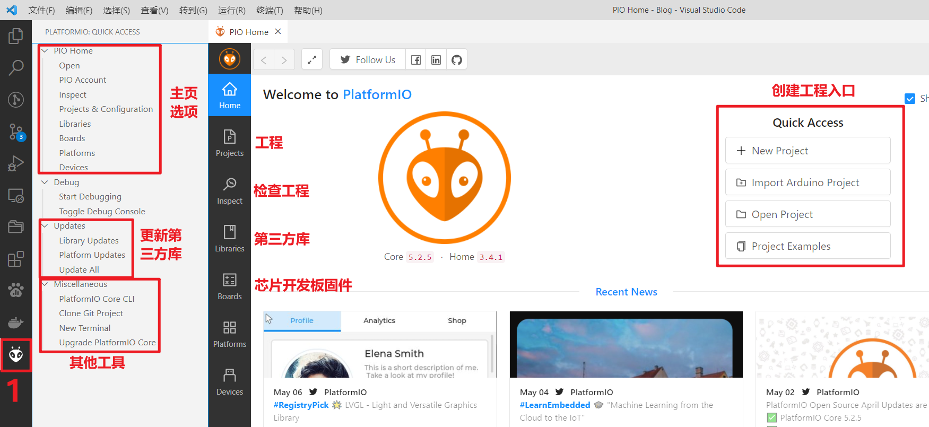Click Project Examples button
Image resolution: width=929 pixels, height=427 pixels.
pyautogui.click(x=808, y=246)
